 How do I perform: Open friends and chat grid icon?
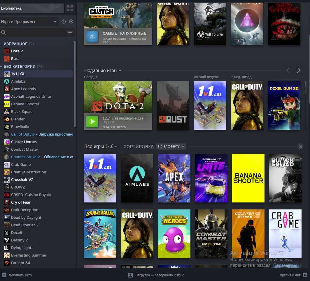(305, 275)
